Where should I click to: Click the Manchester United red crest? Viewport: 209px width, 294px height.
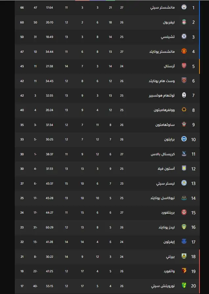[184, 51]
